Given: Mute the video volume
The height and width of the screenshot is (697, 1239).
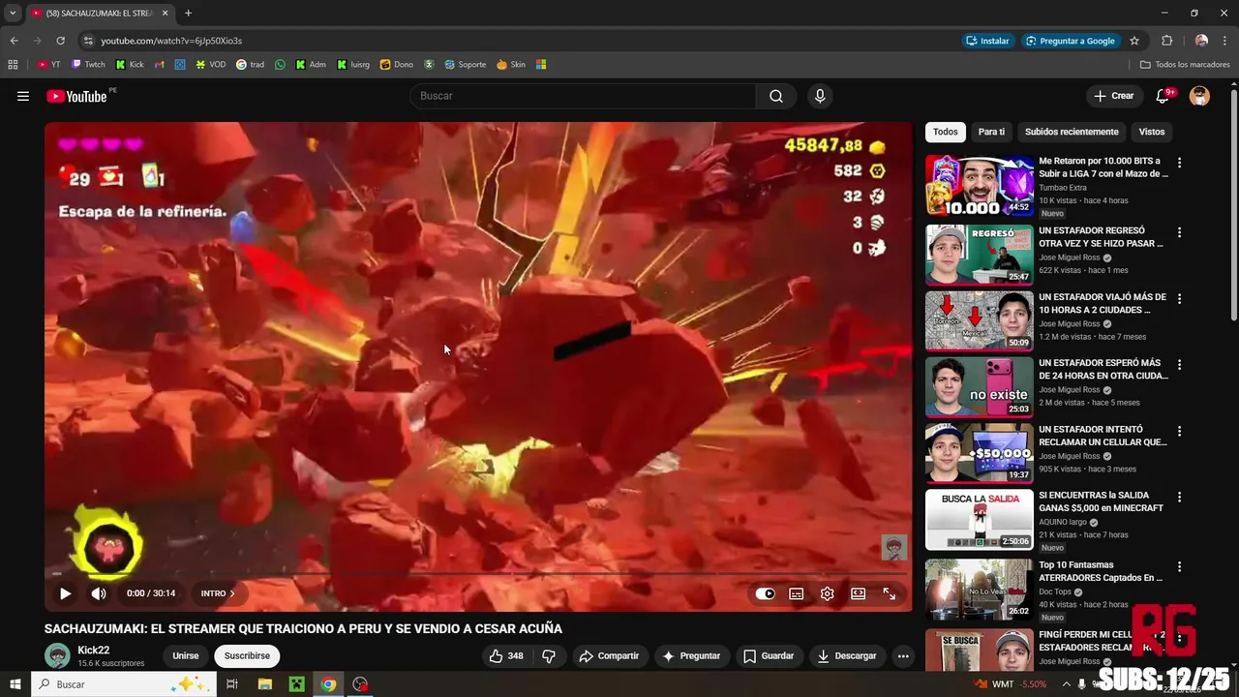Looking at the screenshot, I should (99, 593).
